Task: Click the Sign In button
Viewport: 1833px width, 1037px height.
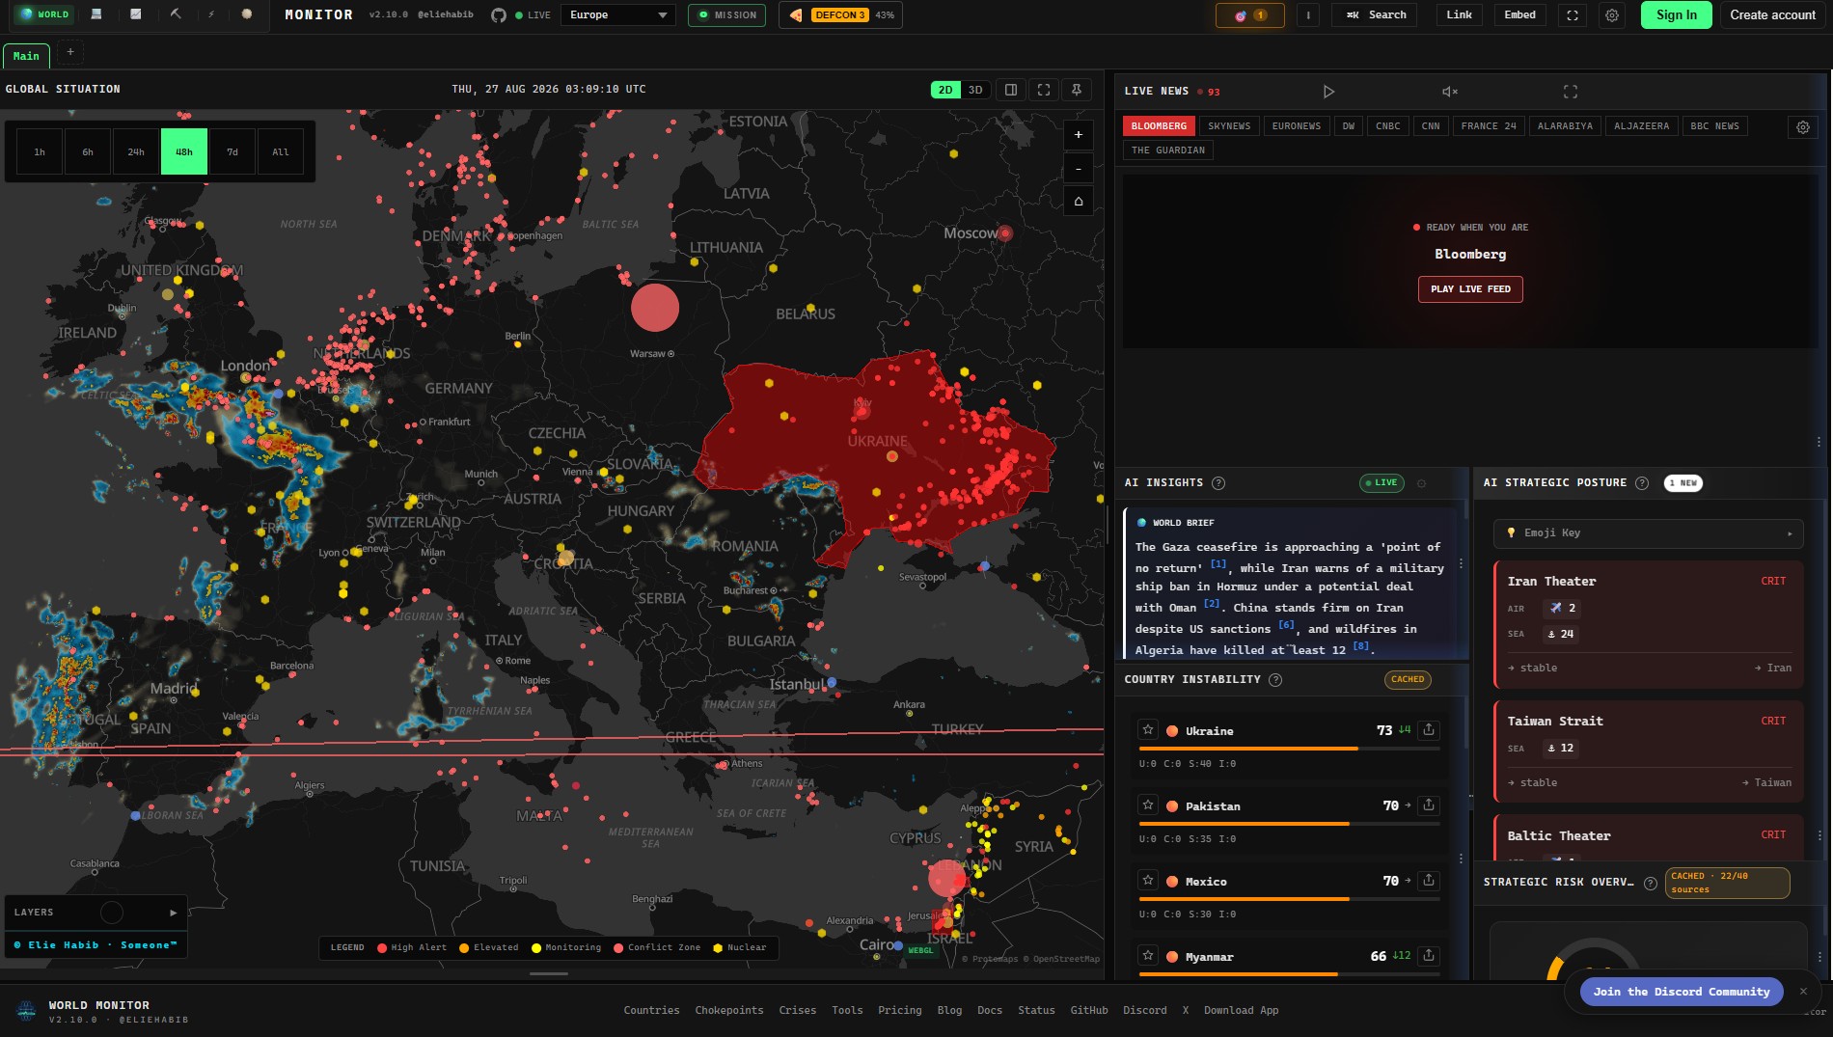Action: tap(1676, 15)
